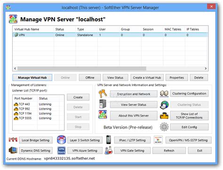The height and width of the screenshot is (170, 223).
Task: Click the listener Delete button below Create
Action: coord(78,107)
